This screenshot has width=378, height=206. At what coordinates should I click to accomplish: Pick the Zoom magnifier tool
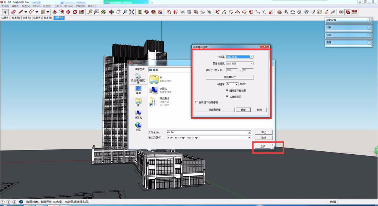(125, 12)
